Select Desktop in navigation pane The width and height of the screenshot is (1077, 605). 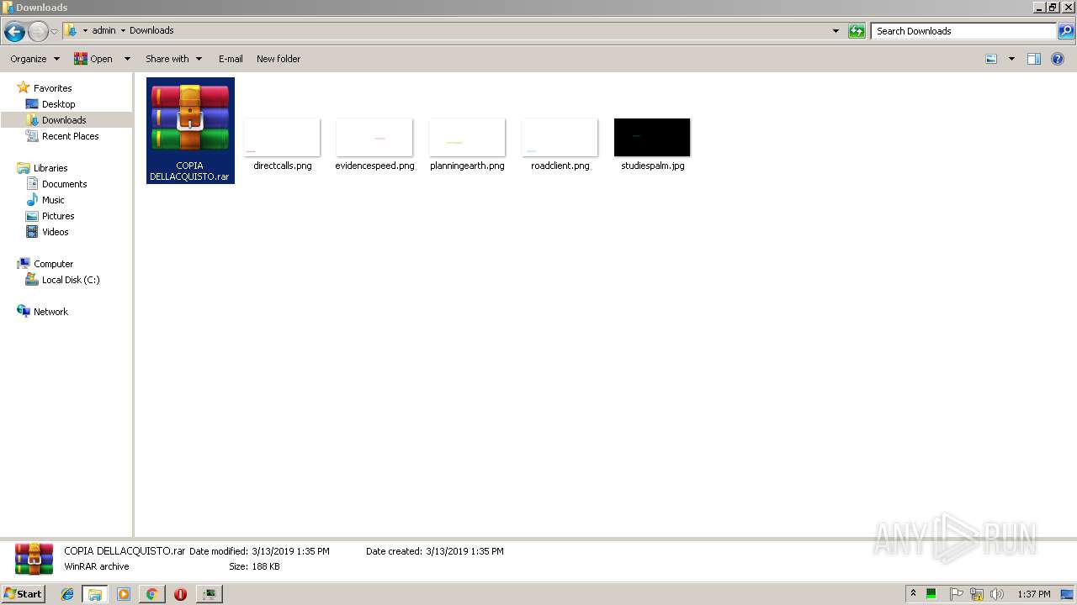pos(58,104)
